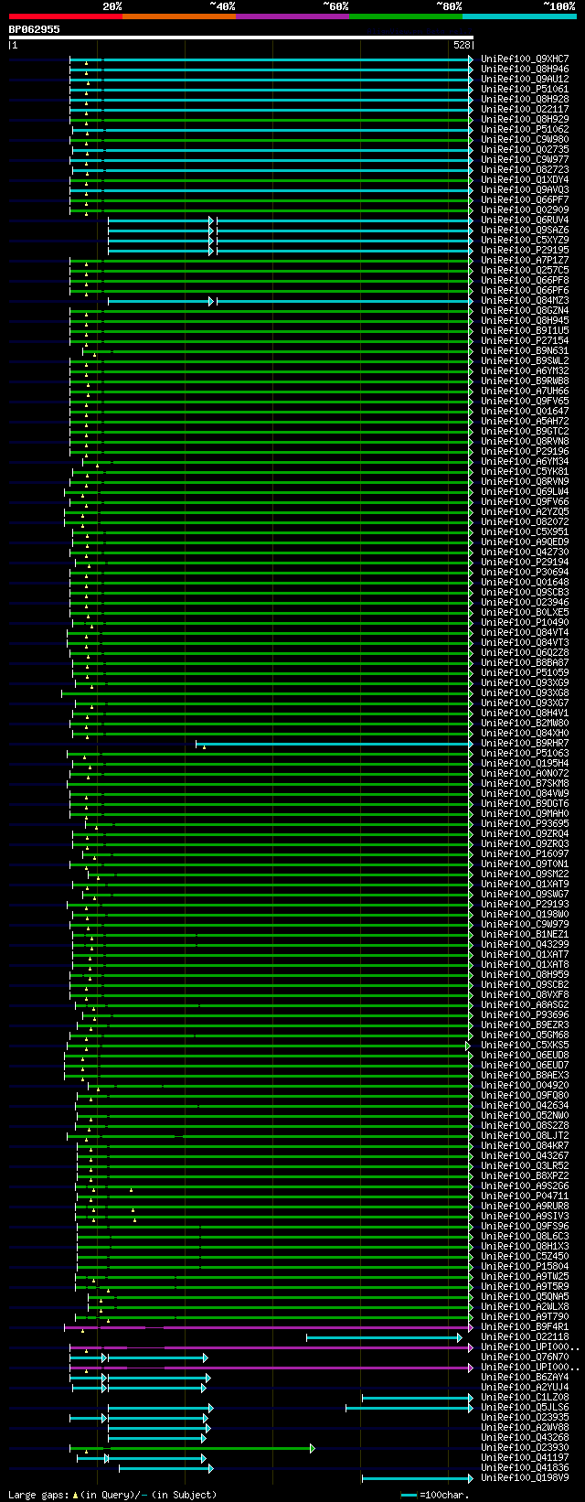The image size is (585, 1502).
Task: Select the label UniRef100_C5XYZ9
Action: click(x=525, y=240)
